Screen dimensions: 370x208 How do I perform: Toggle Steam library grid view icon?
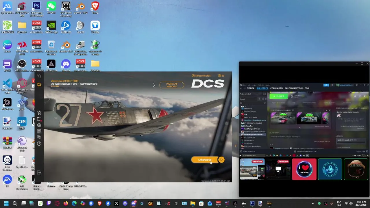click(x=264, y=94)
